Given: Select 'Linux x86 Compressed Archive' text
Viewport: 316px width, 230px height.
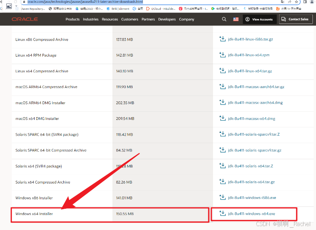Looking at the screenshot, I should click(x=42, y=39).
